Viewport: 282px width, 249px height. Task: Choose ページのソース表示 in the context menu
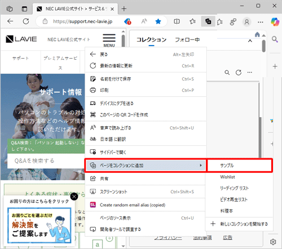pos(146,218)
